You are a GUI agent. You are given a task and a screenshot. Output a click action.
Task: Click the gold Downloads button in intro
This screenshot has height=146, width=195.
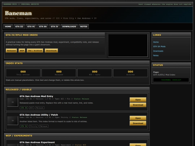[51, 51]
